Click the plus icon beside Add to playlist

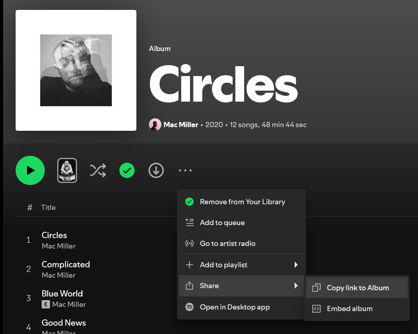189,265
